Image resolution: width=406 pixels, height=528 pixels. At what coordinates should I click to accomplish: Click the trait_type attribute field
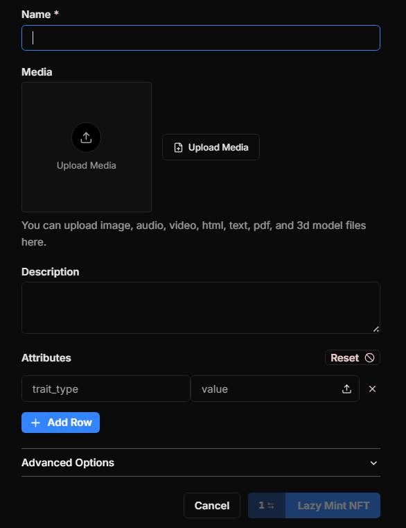coord(106,389)
